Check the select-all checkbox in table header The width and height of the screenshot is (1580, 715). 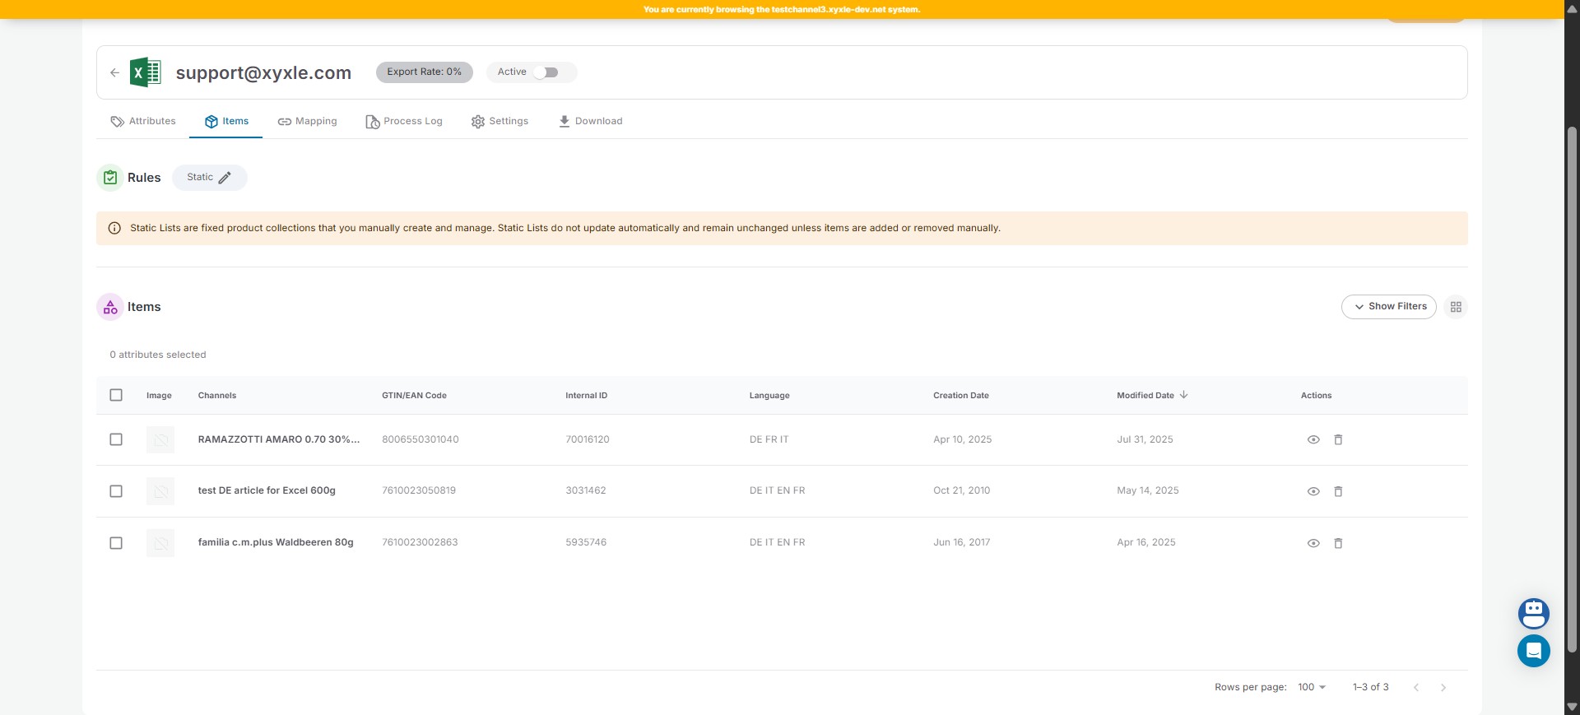pyautogui.click(x=116, y=395)
